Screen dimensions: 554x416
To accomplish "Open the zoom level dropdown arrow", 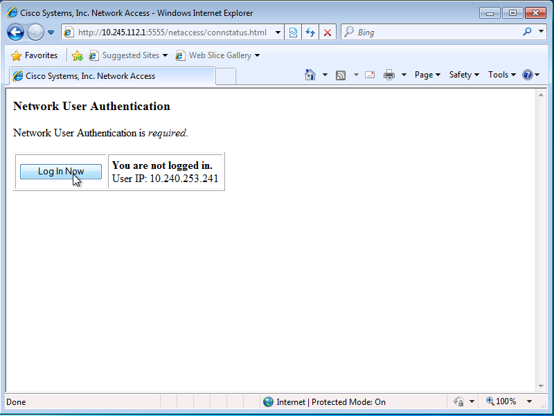I will (529, 401).
